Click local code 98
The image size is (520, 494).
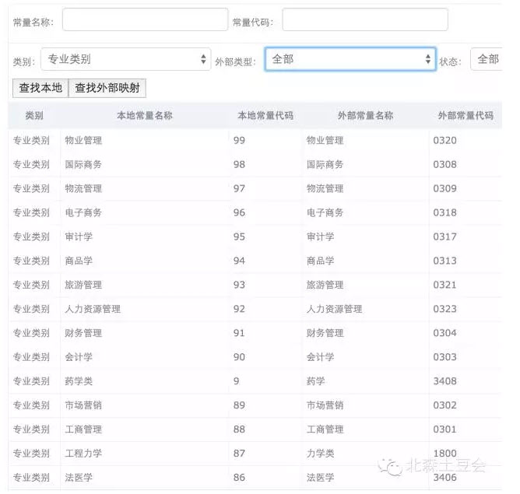click(x=239, y=165)
